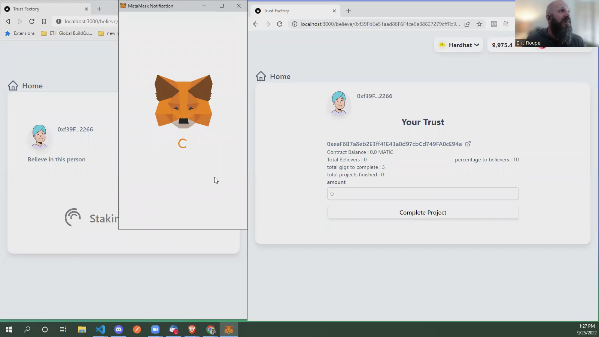Click the 9,975.4 balance button
The image size is (599, 337).
[x=502, y=45]
